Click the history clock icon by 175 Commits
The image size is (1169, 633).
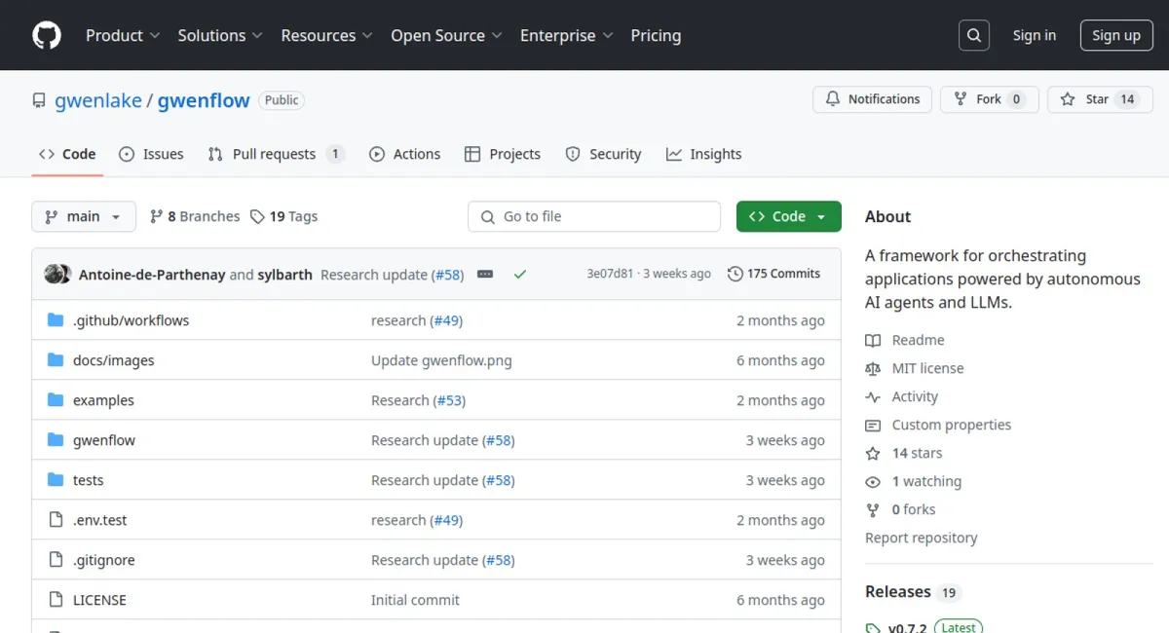point(735,274)
